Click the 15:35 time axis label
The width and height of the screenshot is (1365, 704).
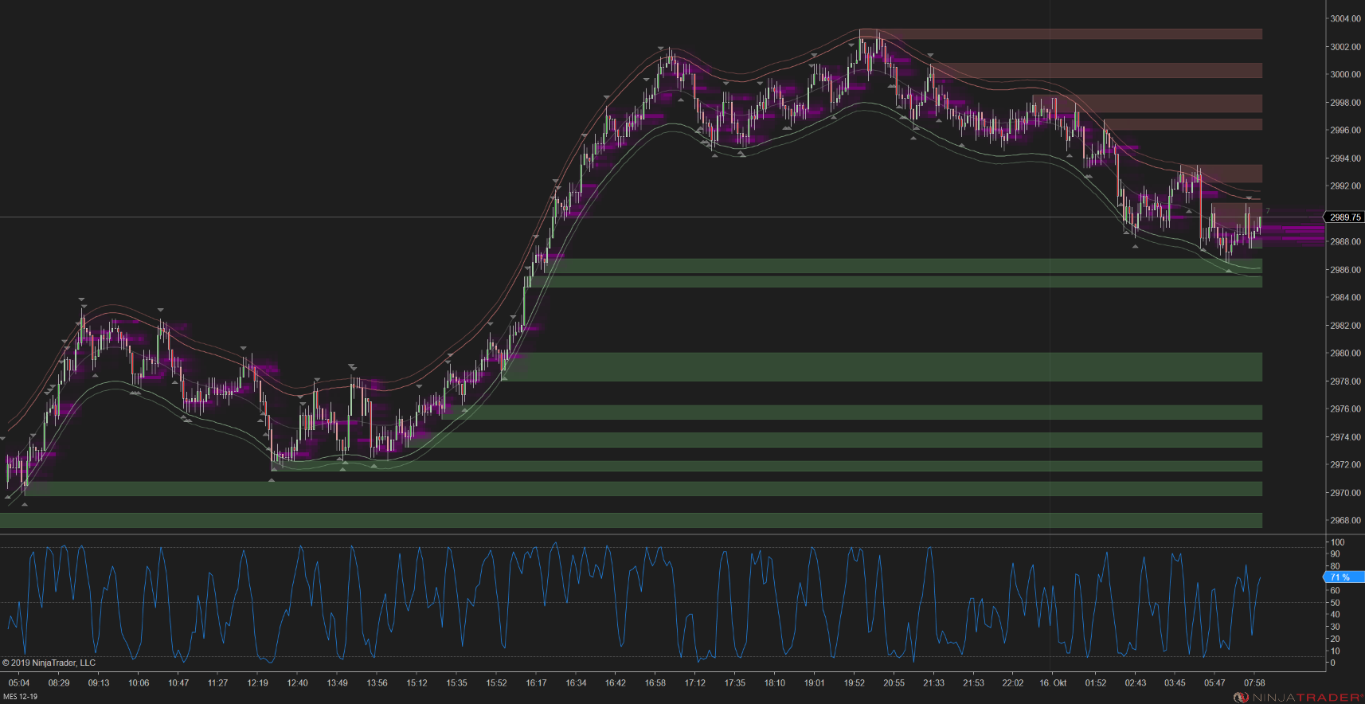[456, 682]
